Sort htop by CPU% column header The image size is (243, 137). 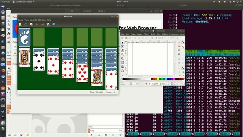(x=200, y=51)
